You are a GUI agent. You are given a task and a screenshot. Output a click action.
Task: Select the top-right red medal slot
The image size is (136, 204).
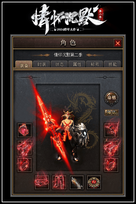click(111, 130)
